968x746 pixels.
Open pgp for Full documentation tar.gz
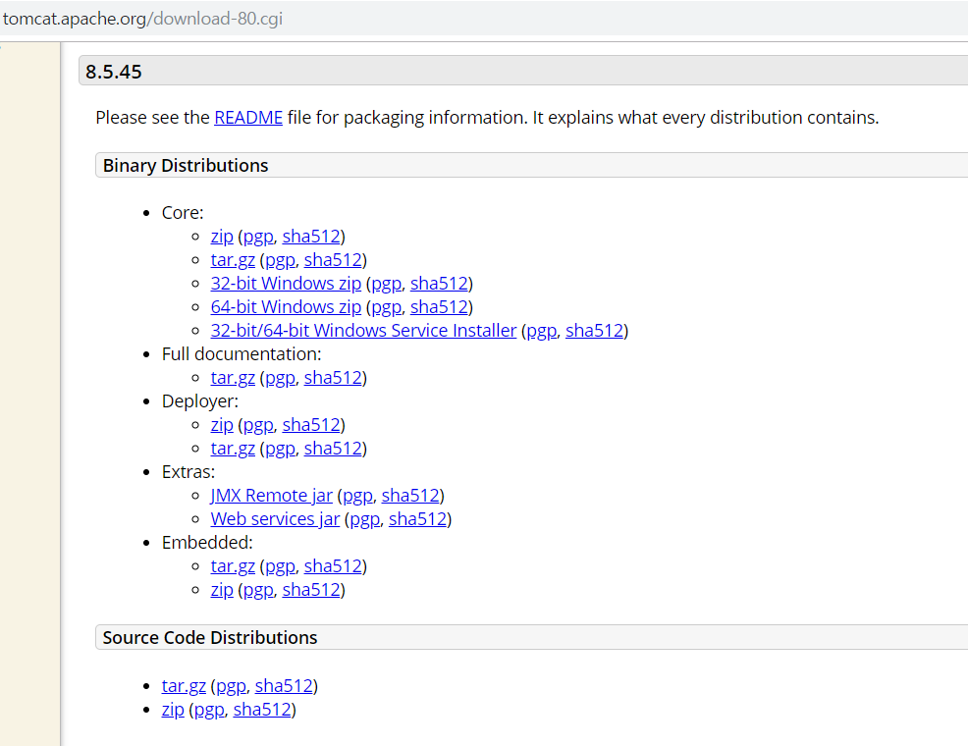[280, 378]
